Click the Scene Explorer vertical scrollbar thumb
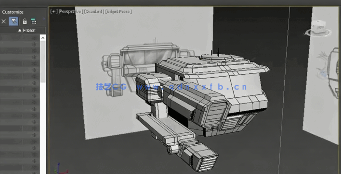The width and height of the screenshot is (341, 174). pyautogui.click(x=43, y=61)
